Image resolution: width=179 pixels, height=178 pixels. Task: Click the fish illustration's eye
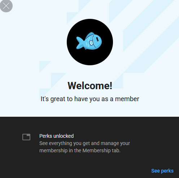(x=97, y=39)
